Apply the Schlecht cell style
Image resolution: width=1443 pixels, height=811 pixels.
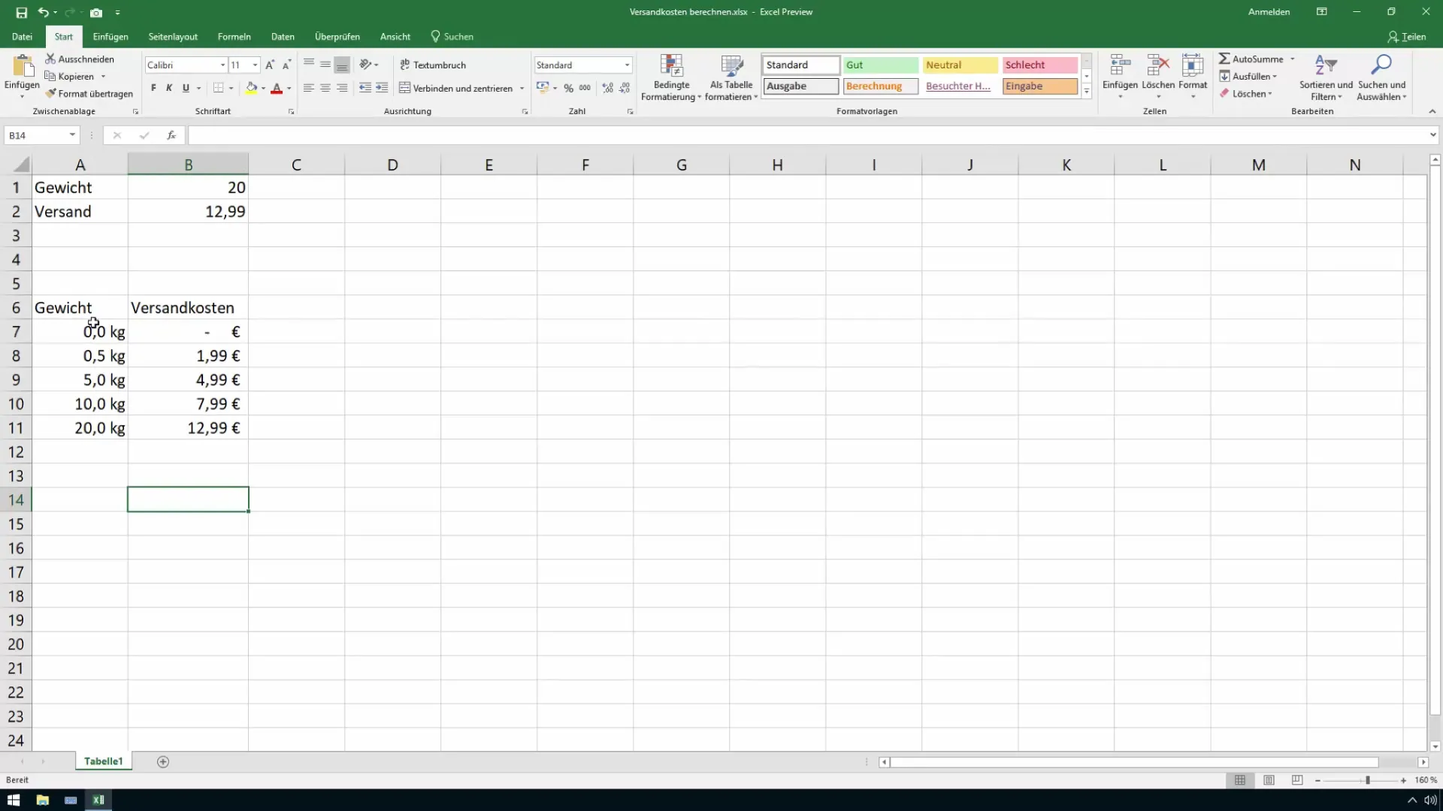(1040, 65)
